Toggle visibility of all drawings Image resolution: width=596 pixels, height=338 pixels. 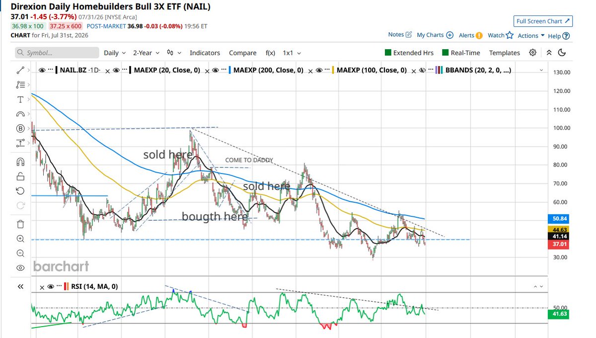[x=20, y=268]
